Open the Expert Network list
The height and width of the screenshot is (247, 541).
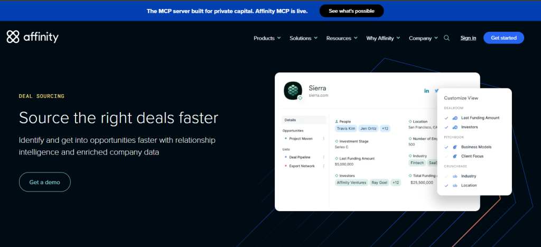point(302,166)
